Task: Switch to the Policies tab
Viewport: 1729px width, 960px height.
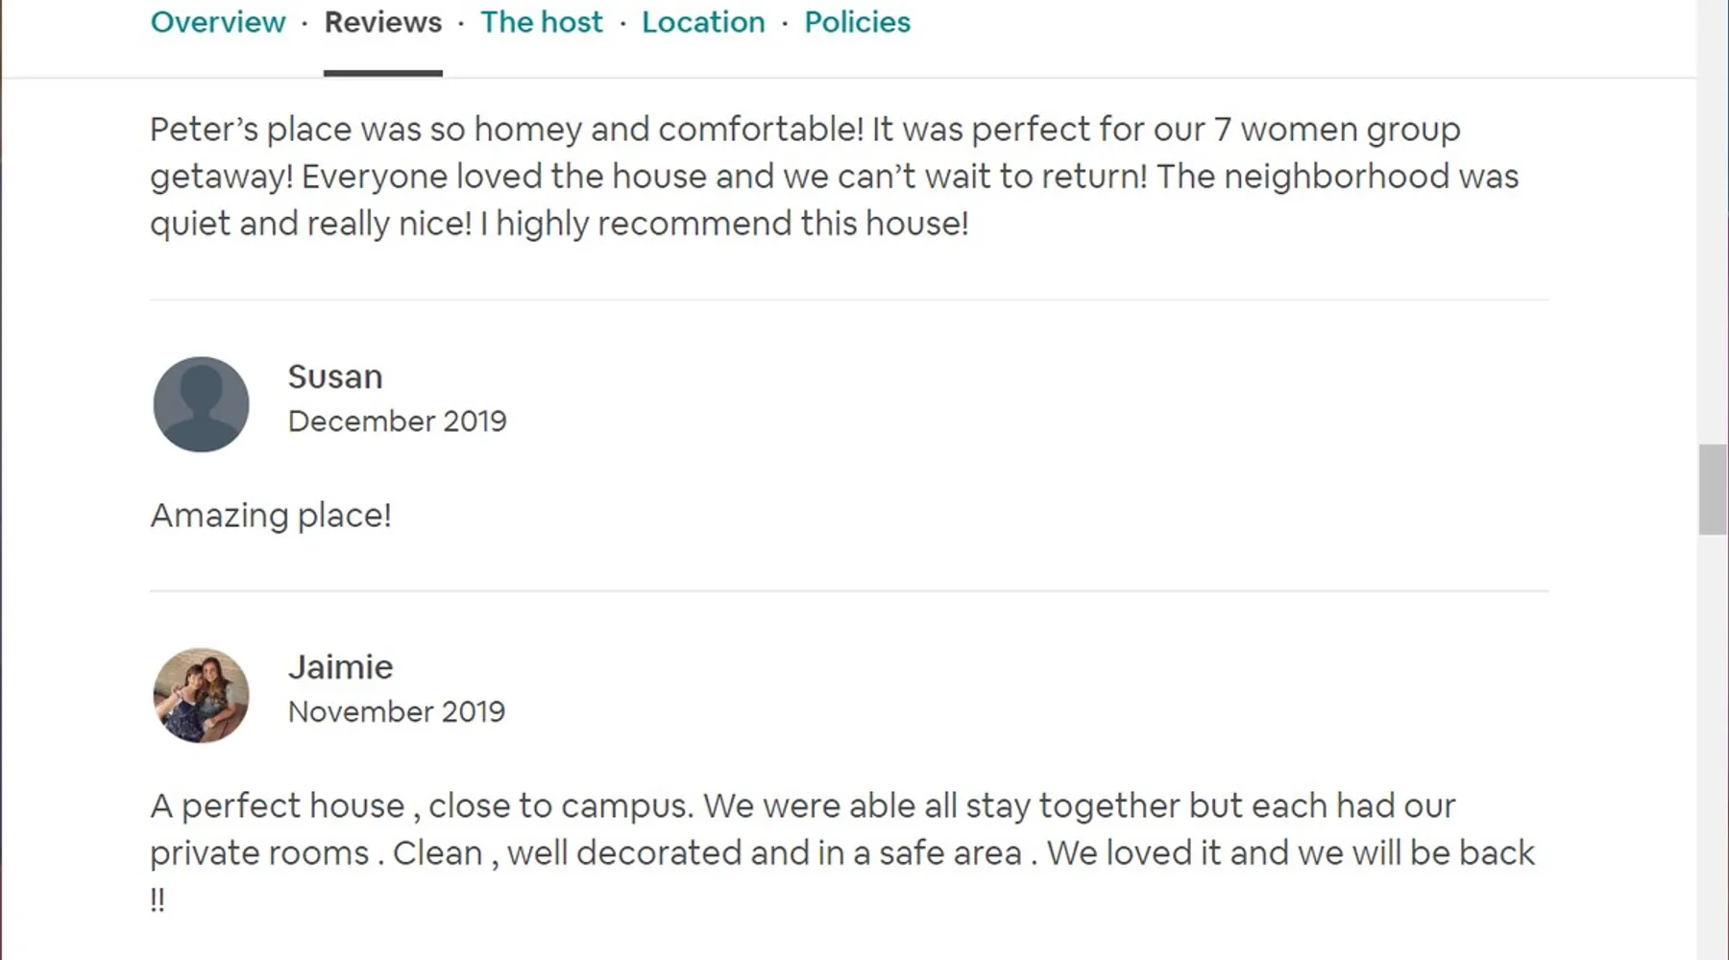Action: [857, 22]
